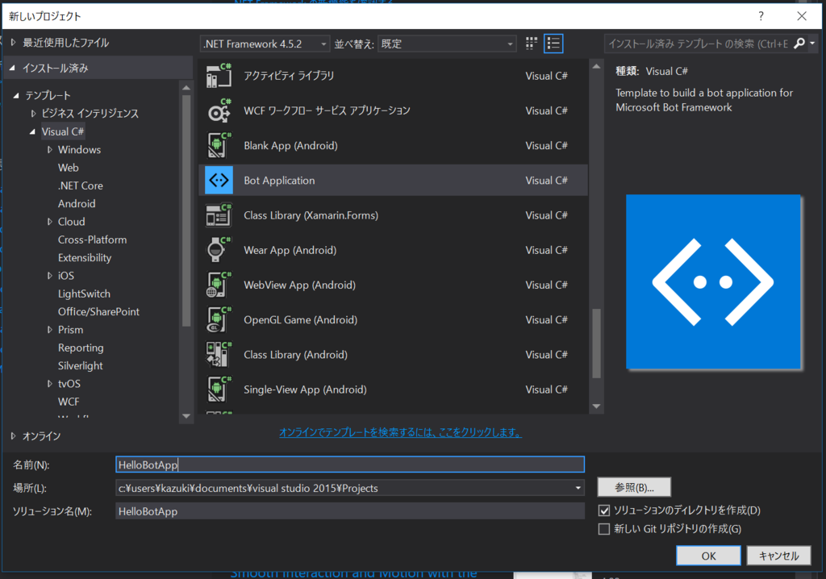Click the WCF Workflow Service Application icon
Screen dimensions: 826x579
click(x=219, y=110)
